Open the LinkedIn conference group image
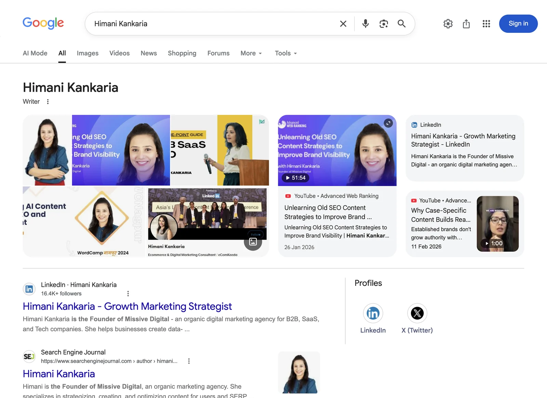 coord(208,222)
